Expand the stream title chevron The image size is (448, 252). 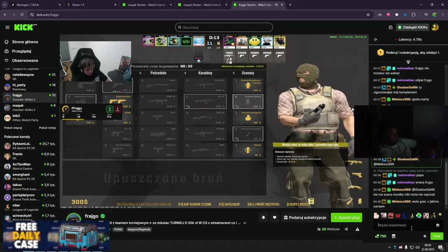click(245, 223)
